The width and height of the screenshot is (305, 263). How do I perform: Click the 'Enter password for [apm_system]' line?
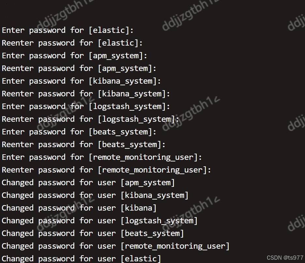[x=75, y=56]
